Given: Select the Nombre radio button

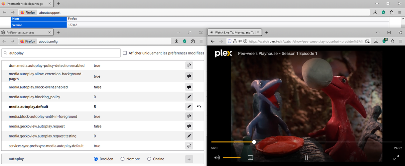Looking at the screenshot, I should pyautogui.click(x=122, y=159).
